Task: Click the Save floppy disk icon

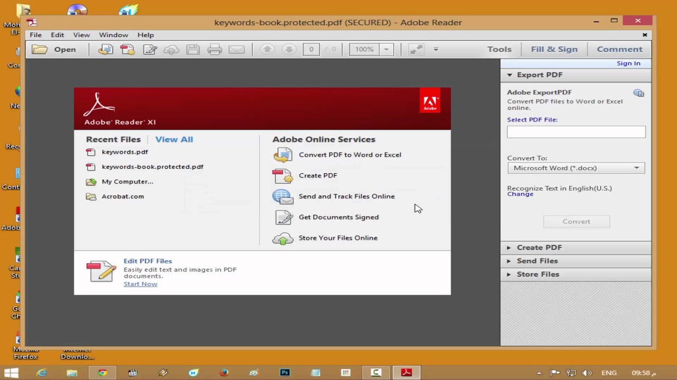Action: point(193,50)
